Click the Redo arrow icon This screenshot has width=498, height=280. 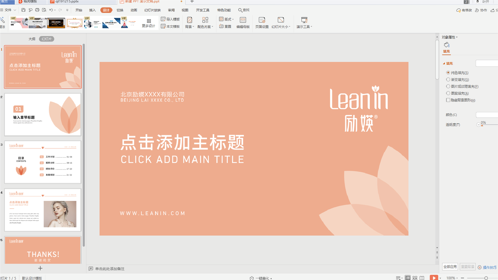[x=60, y=10]
